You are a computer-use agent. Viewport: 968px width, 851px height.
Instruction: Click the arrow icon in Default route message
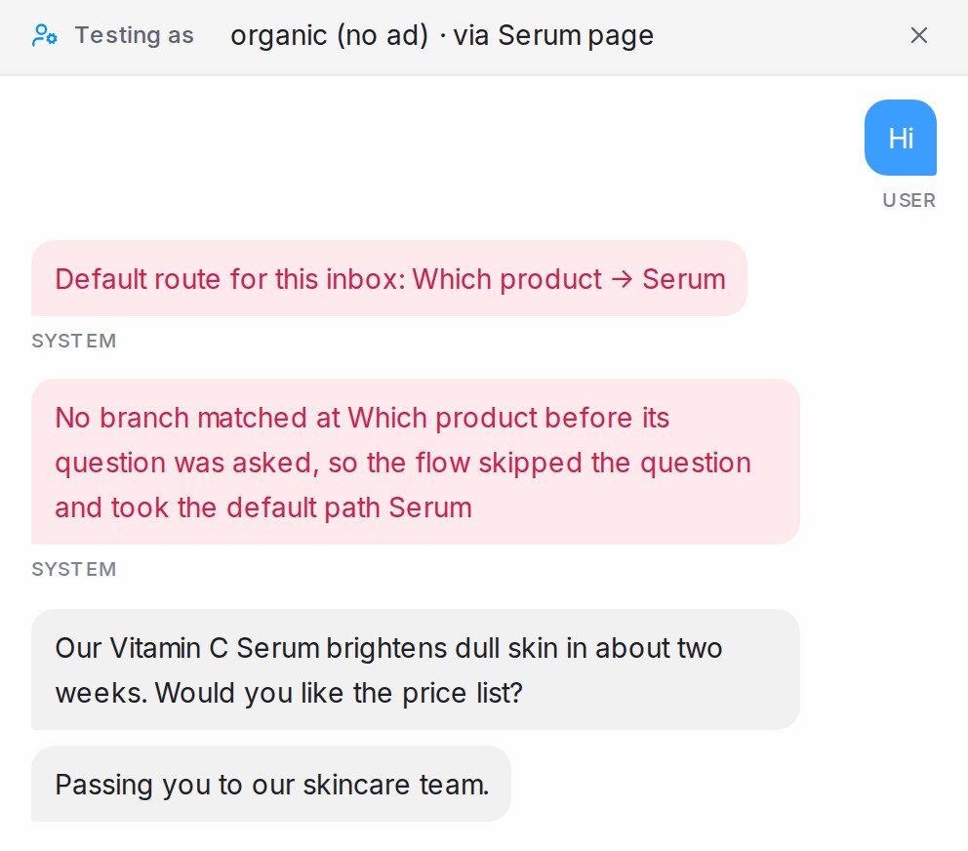click(622, 279)
